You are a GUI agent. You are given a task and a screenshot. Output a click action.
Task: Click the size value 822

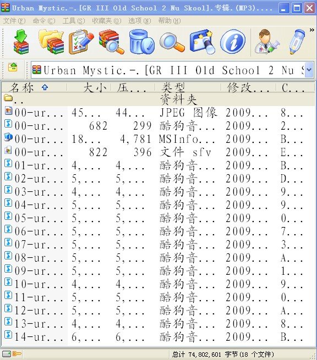(98, 152)
